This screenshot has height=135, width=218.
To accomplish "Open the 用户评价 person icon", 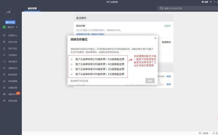I will tap(4, 48).
